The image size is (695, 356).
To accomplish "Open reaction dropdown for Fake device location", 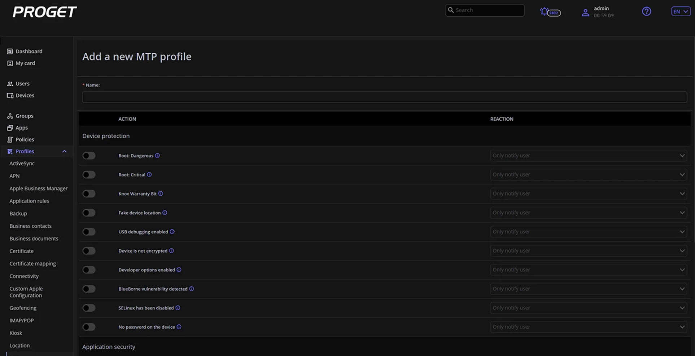I will (x=588, y=213).
